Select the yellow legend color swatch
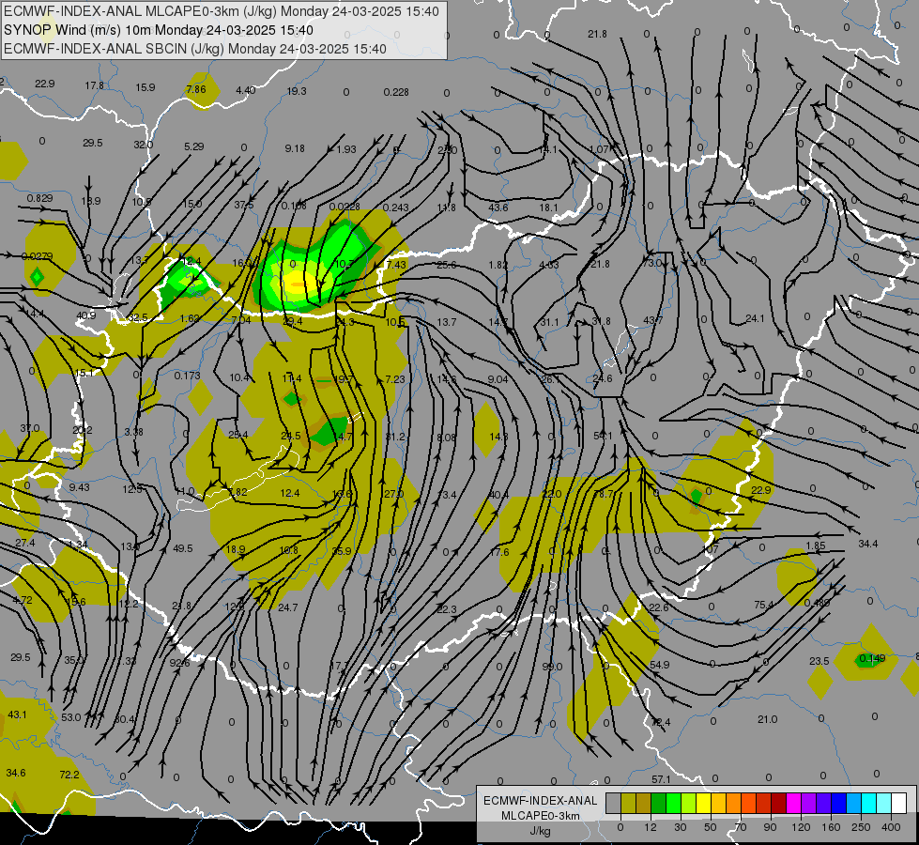The height and width of the screenshot is (845, 919). coord(704,803)
